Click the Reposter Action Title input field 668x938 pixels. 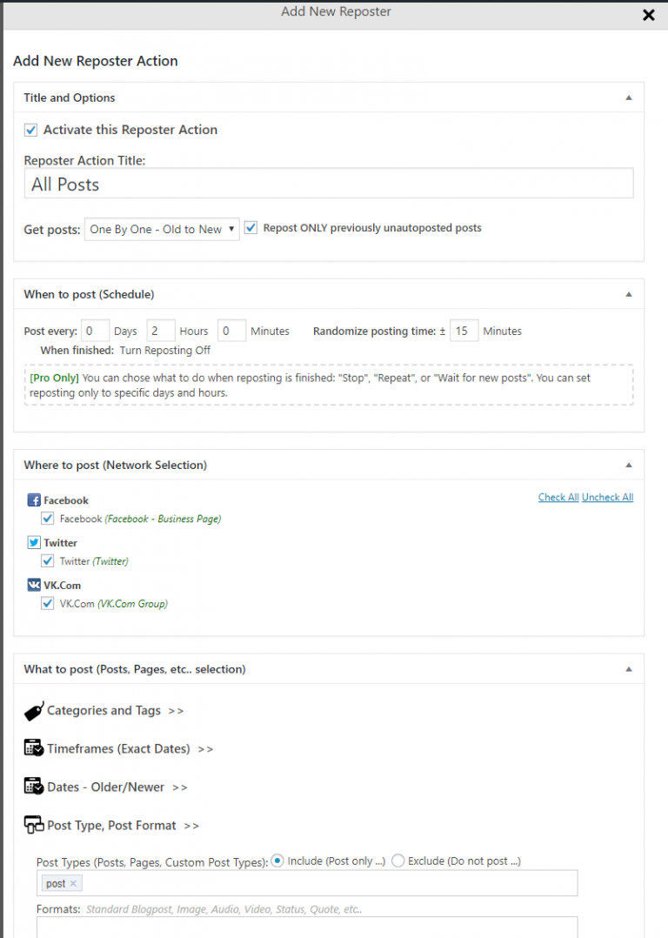click(328, 183)
